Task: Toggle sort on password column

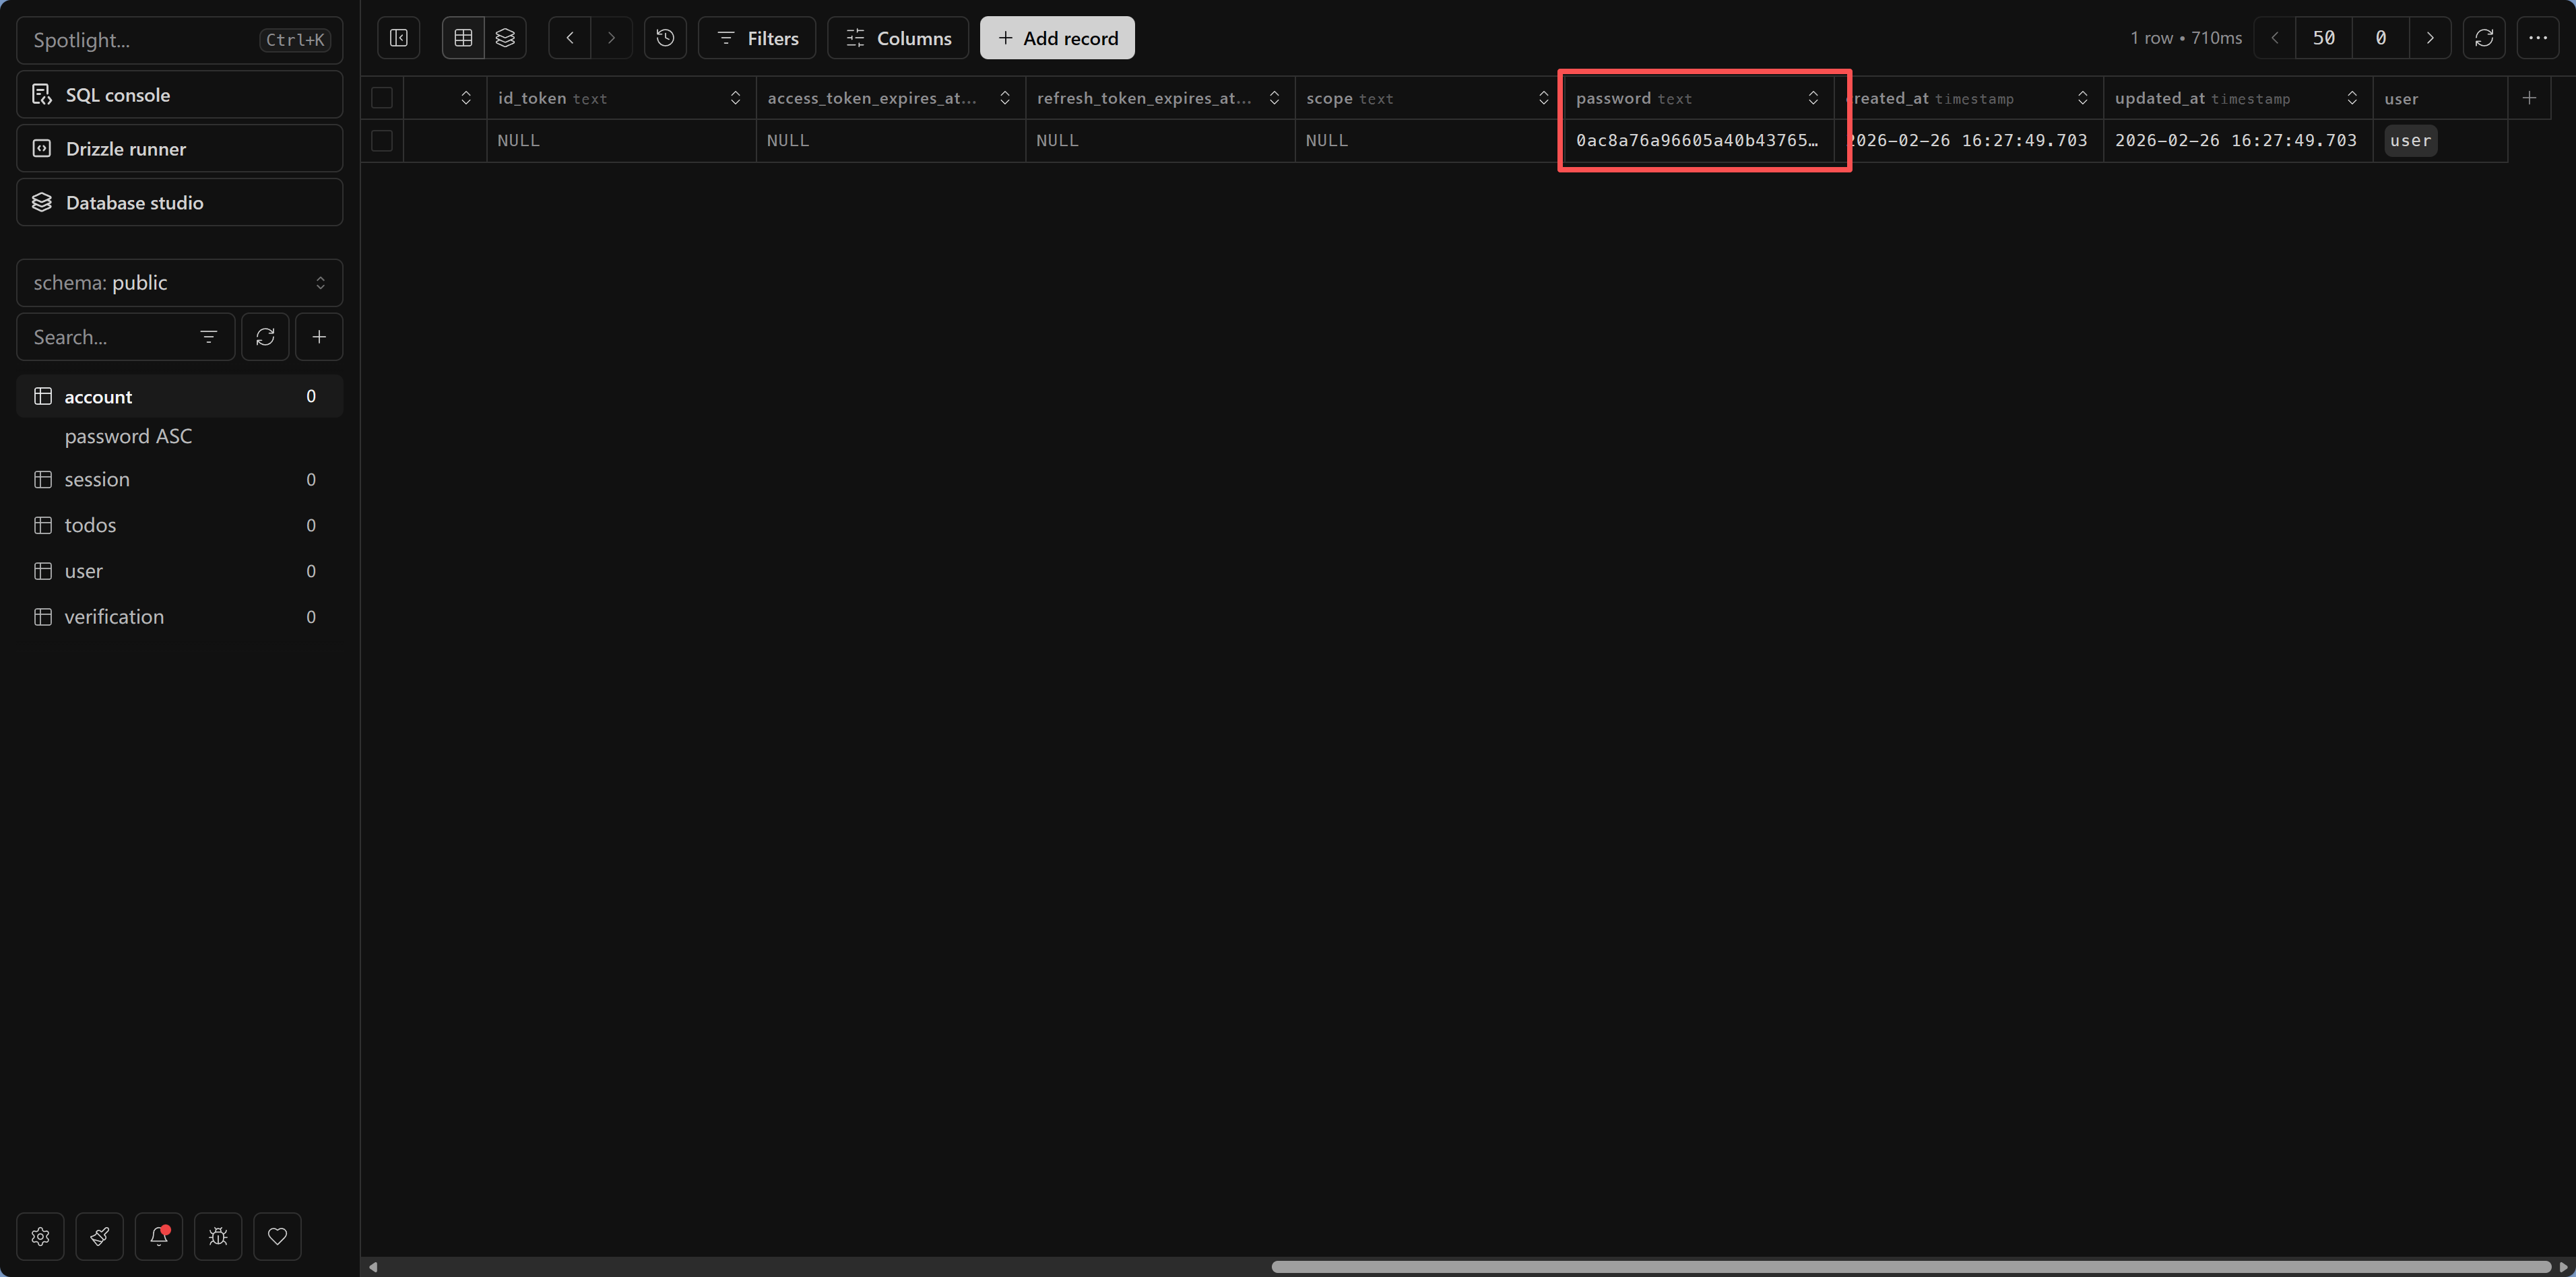Action: [x=1812, y=98]
